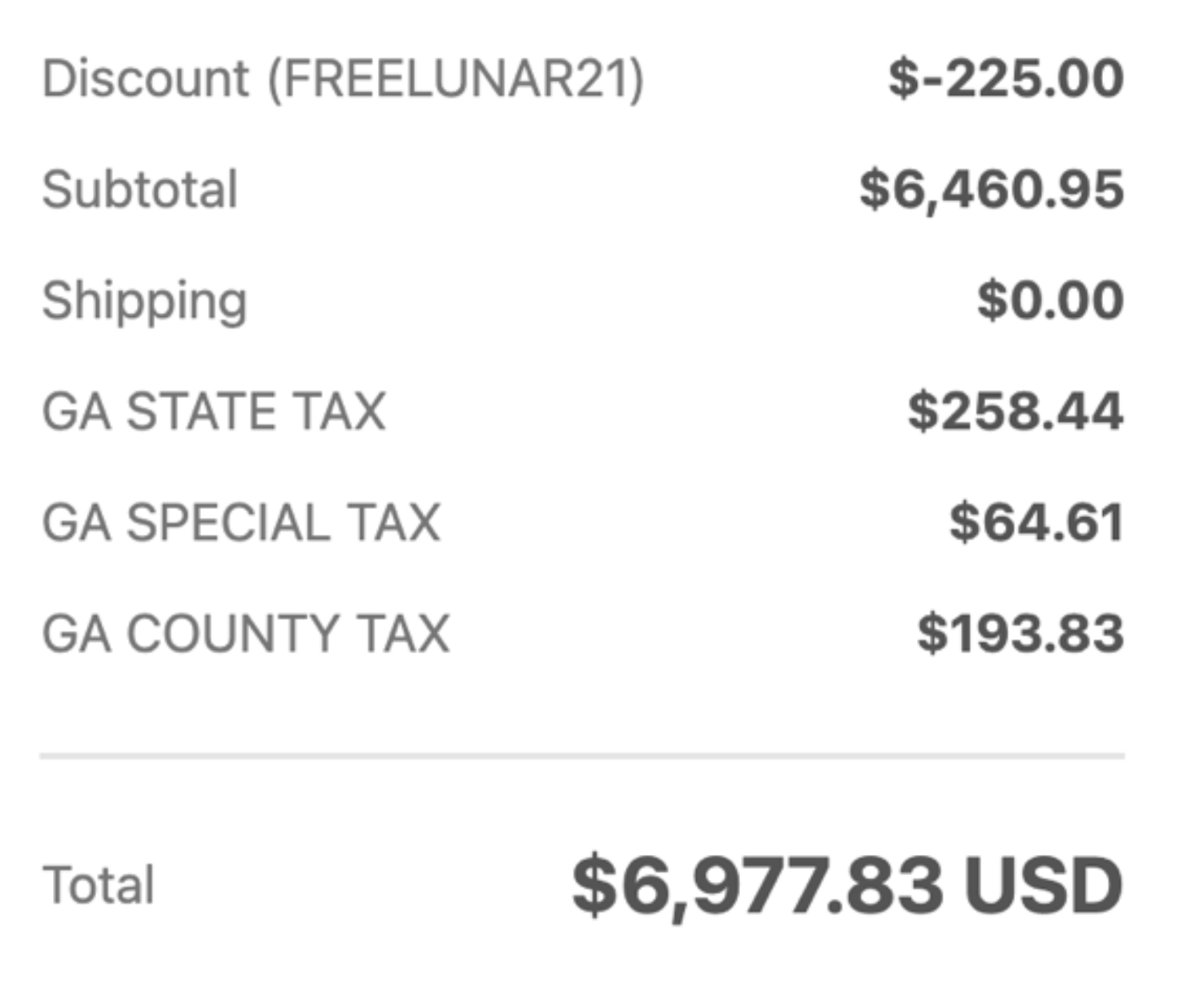Screen dimensions: 1187x991
Task: Click the Shipping label
Action: tap(144, 302)
